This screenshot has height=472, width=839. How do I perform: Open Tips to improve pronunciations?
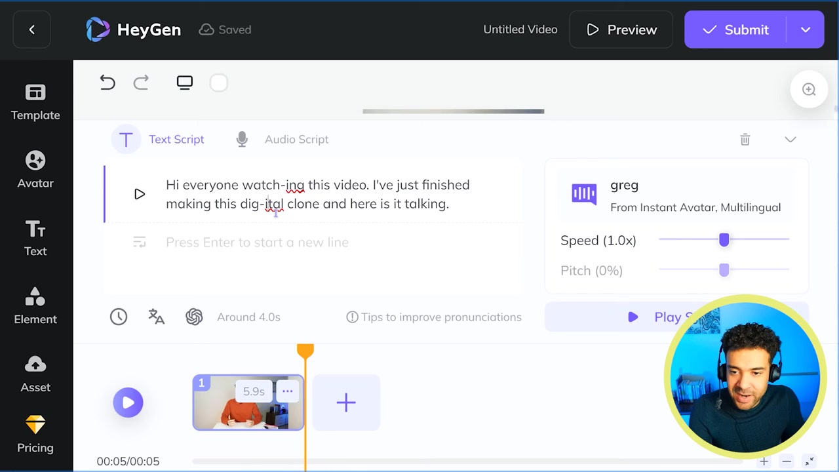click(434, 317)
